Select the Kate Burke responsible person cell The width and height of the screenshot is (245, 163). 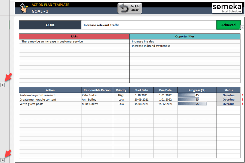tap(97, 95)
